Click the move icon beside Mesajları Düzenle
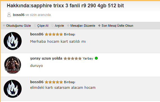 coord(68,26)
